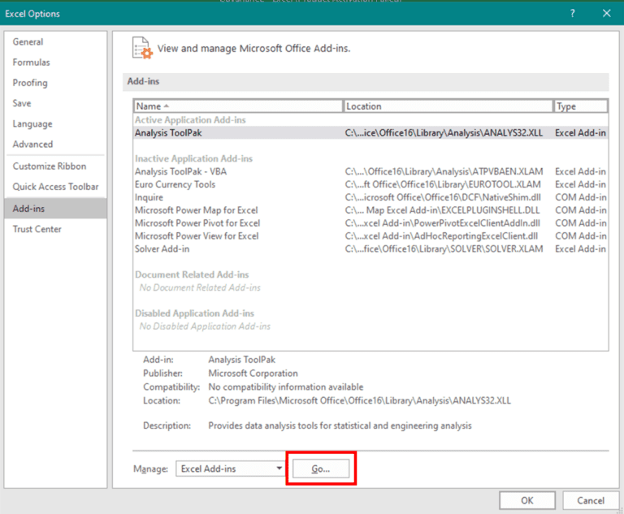Sort add-ins by Name column header
The image size is (624, 514).
237,106
